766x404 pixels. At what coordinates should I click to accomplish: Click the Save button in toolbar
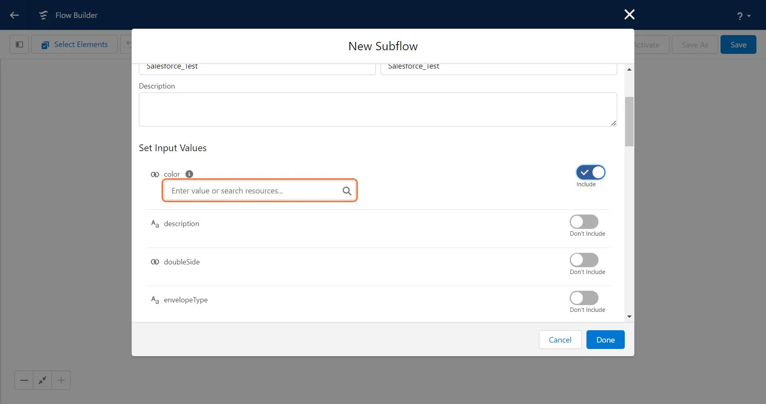coord(738,45)
